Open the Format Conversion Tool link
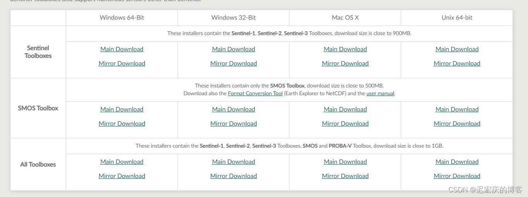The image size is (528, 197). click(x=255, y=93)
